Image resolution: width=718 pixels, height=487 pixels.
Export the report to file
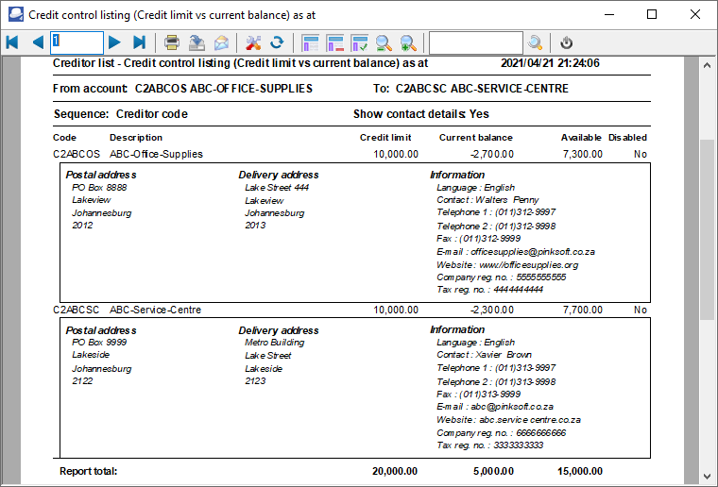[197, 42]
